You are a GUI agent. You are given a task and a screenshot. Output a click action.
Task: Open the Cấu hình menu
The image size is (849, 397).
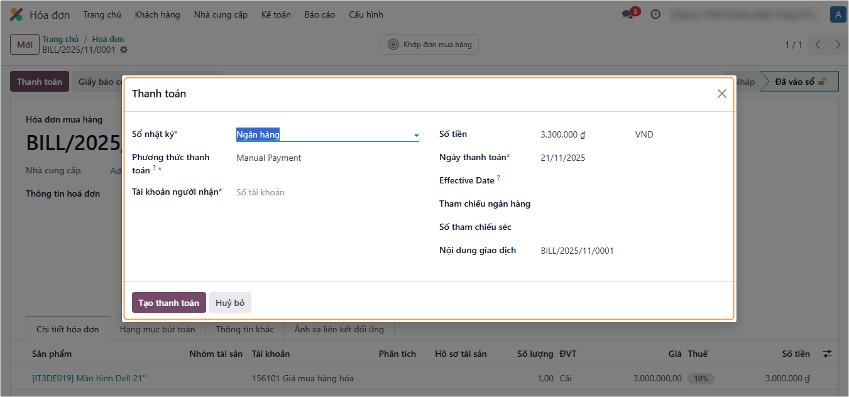pyautogui.click(x=366, y=14)
